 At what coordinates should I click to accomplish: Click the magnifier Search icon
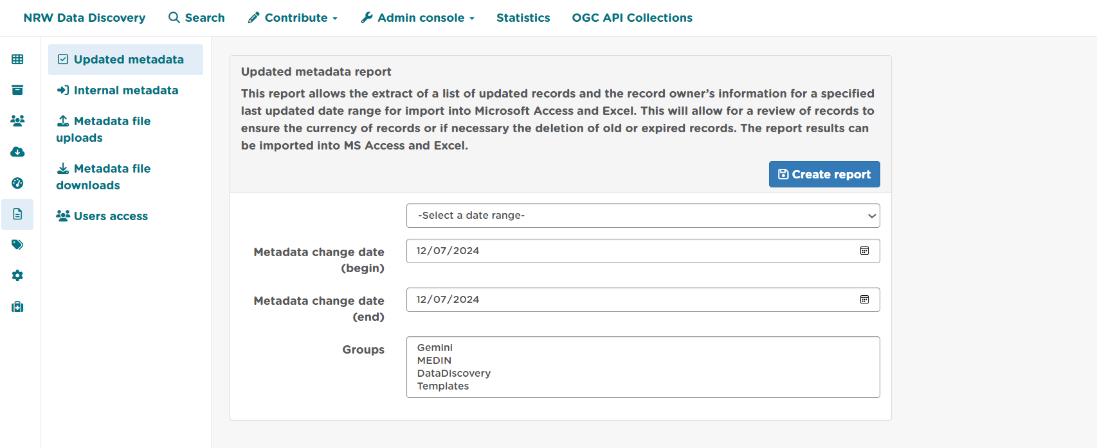pyautogui.click(x=174, y=17)
